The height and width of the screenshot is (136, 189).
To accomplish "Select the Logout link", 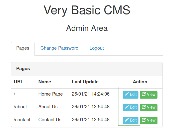I will (97, 48).
